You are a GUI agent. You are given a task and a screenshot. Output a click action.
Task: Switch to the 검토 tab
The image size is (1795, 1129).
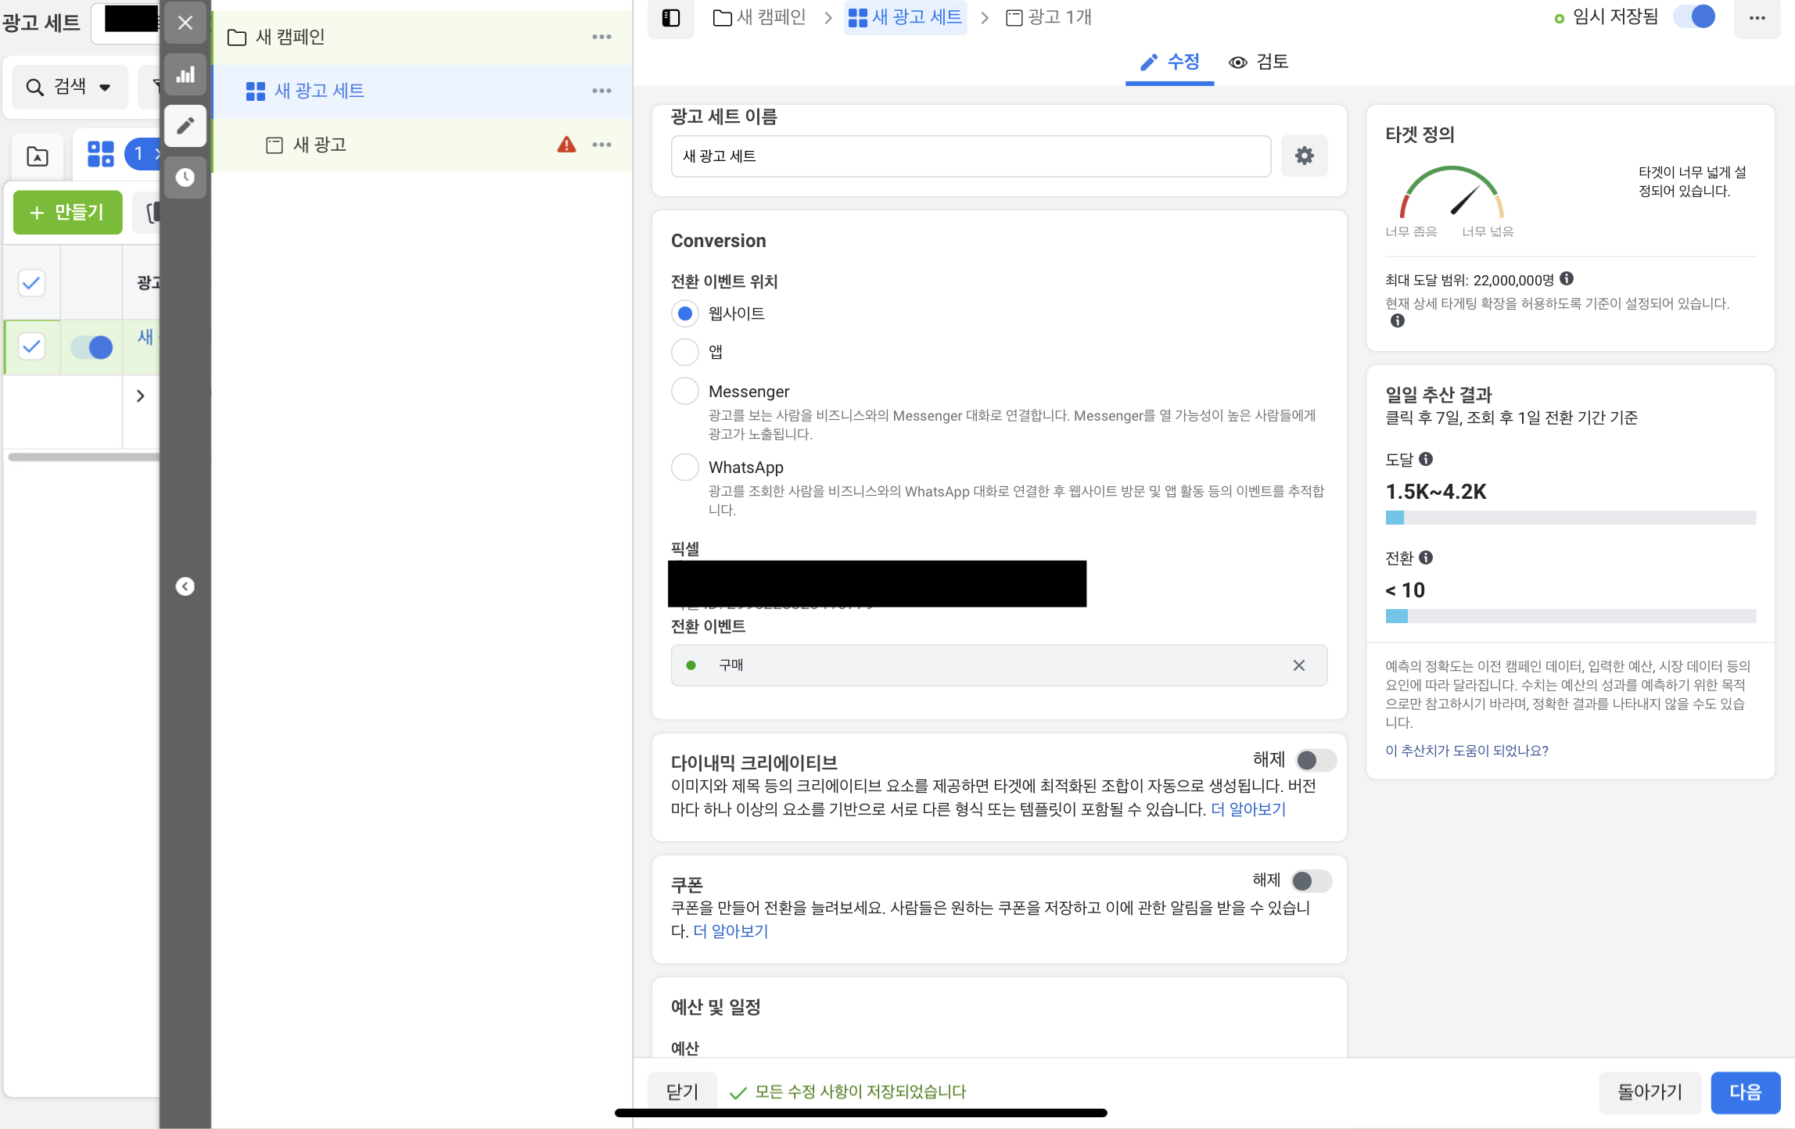coord(1258,62)
